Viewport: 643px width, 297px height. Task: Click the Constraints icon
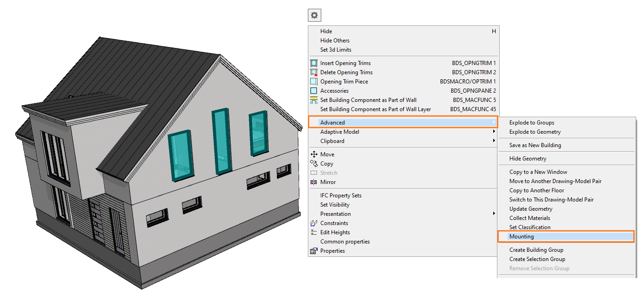point(314,223)
